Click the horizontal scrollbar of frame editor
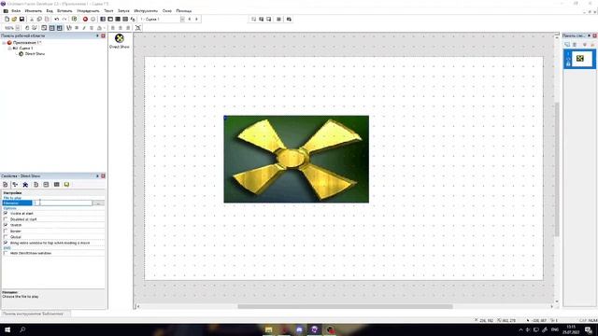The image size is (598, 336). click(345, 306)
